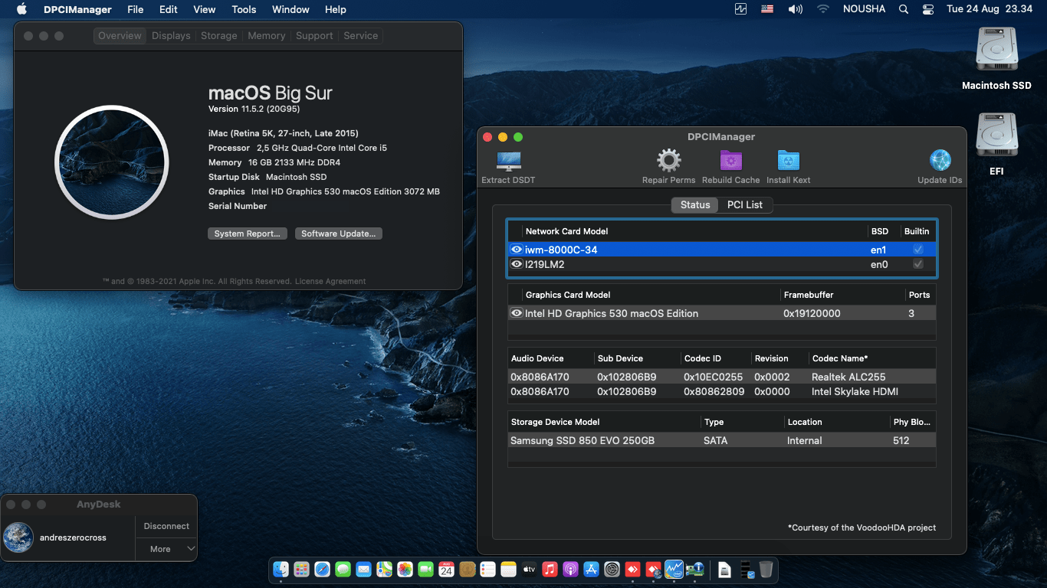Click eye icon beside Intel HD Graphics 530

(517, 313)
